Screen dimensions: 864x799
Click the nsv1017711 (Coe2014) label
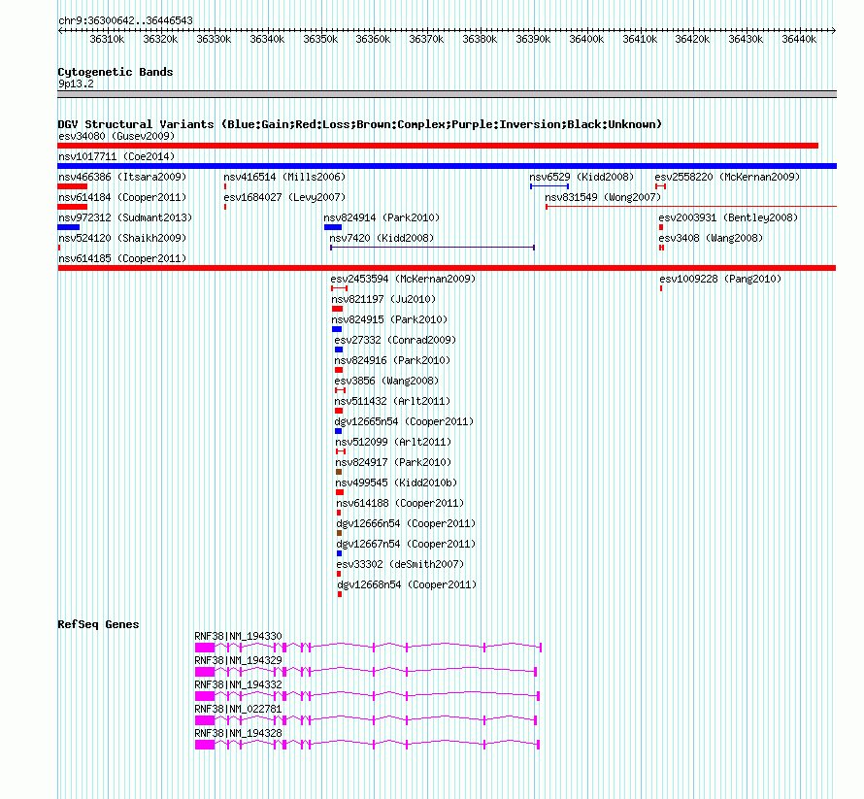116,156
